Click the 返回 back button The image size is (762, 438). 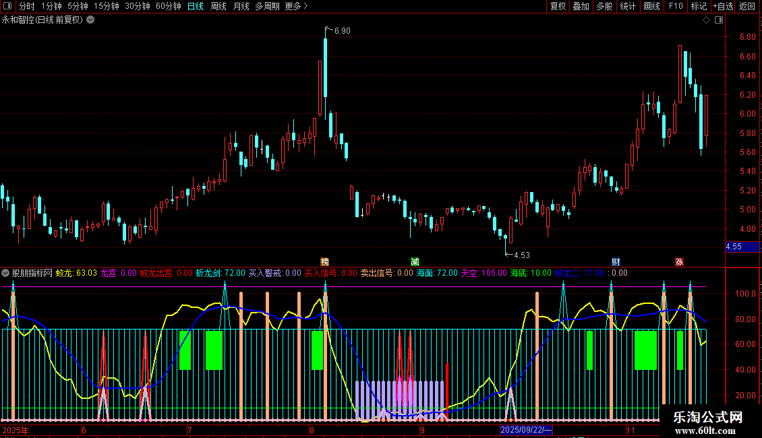(x=747, y=6)
